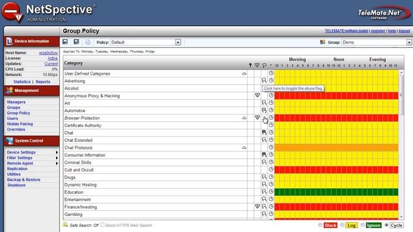This screenshot has height=232, width=413.
Task: Click the Statistics link
Action: 22,82
